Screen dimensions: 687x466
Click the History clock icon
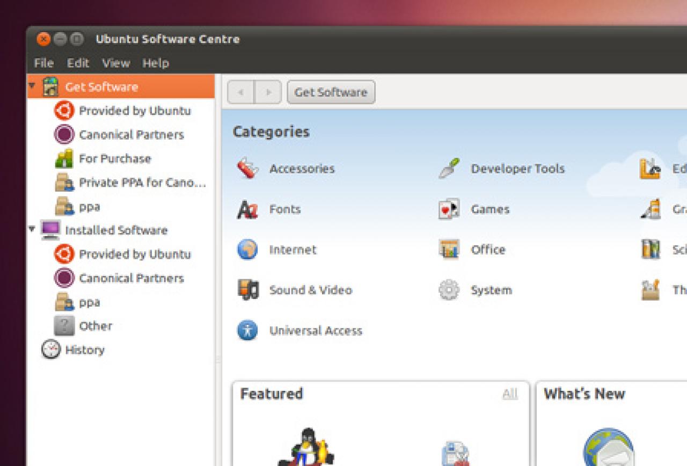[50, 349]
